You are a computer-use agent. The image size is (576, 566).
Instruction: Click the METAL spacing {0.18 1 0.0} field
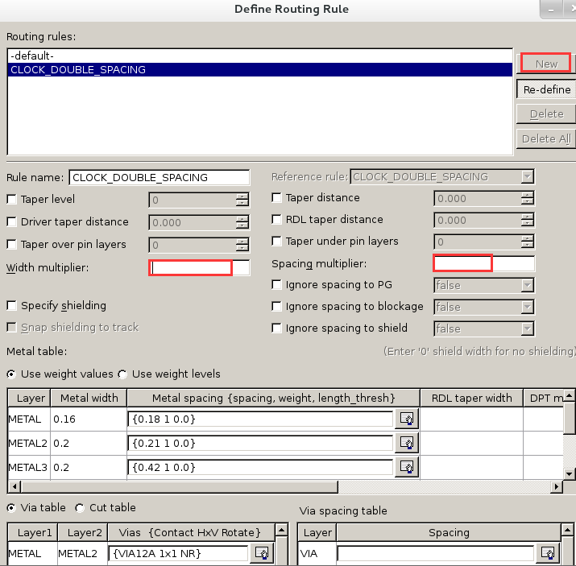pyautogui.click(x=260, y=419)
